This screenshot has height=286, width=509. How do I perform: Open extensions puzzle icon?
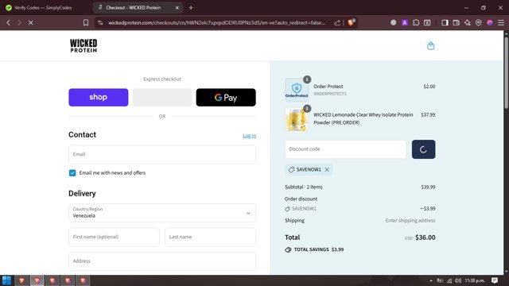click(x=416, y=23)
